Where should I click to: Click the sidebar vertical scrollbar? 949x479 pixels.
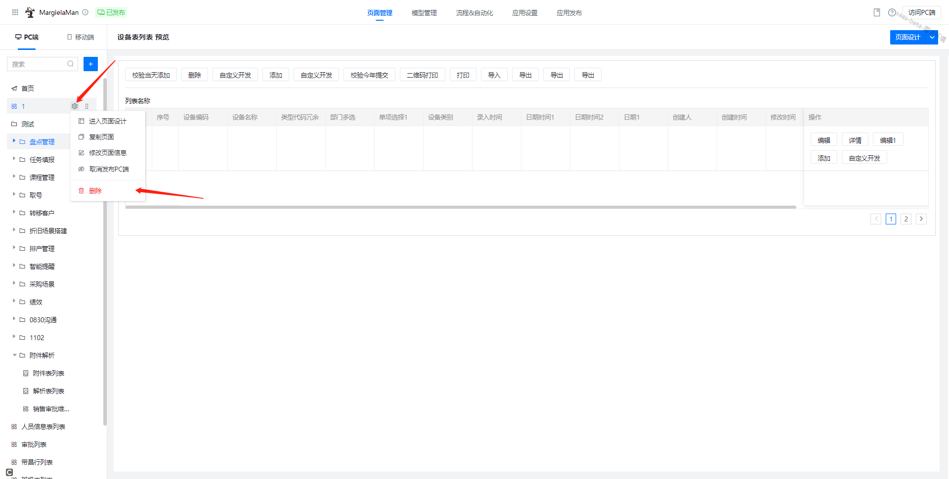click(105, 252)
